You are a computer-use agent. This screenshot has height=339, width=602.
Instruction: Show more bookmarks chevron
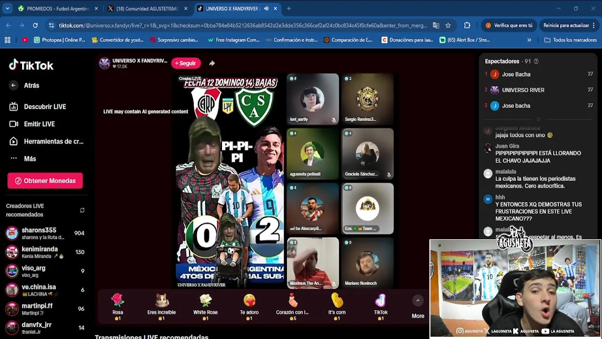click(529, 40)
